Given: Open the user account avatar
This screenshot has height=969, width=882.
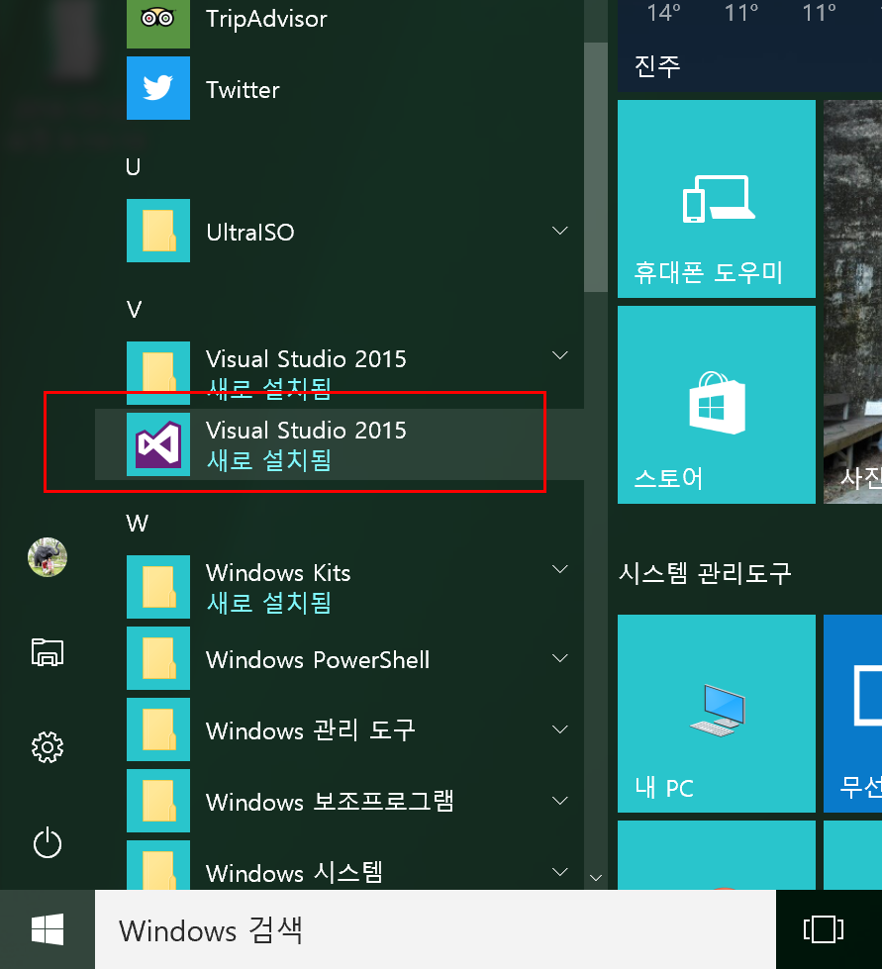Looking at the screenshot, I should (48, 557).
